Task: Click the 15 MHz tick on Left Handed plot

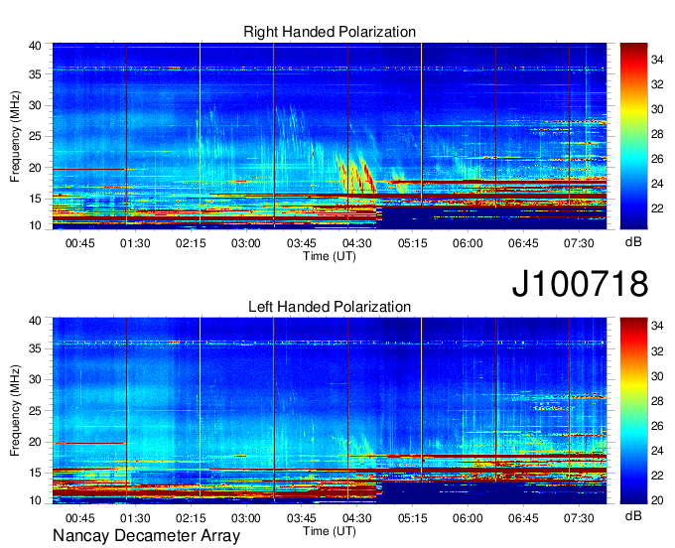Action: 35,474
